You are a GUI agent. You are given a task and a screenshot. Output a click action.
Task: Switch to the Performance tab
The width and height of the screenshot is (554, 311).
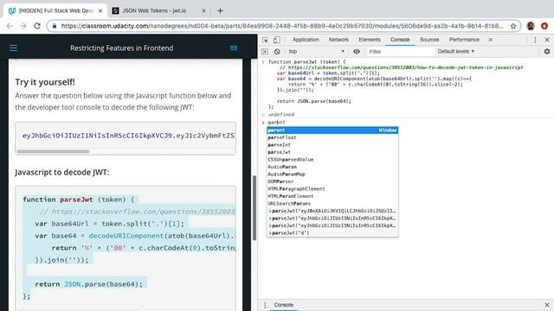(x=464, y=40)
